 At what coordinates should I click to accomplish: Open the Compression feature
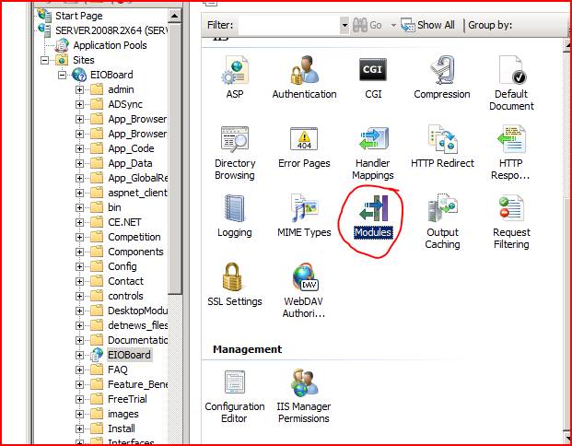(x=442, y=77)
